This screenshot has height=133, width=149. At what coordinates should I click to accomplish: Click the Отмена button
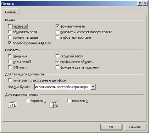(x=135, y=127)
